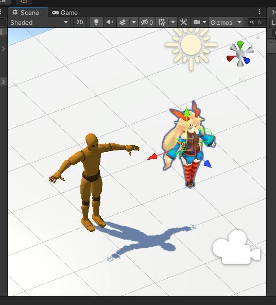Open the Shaded draw mode dropdown
The width and height of the screenshot is (276, 305).
(x=39, y=23)
